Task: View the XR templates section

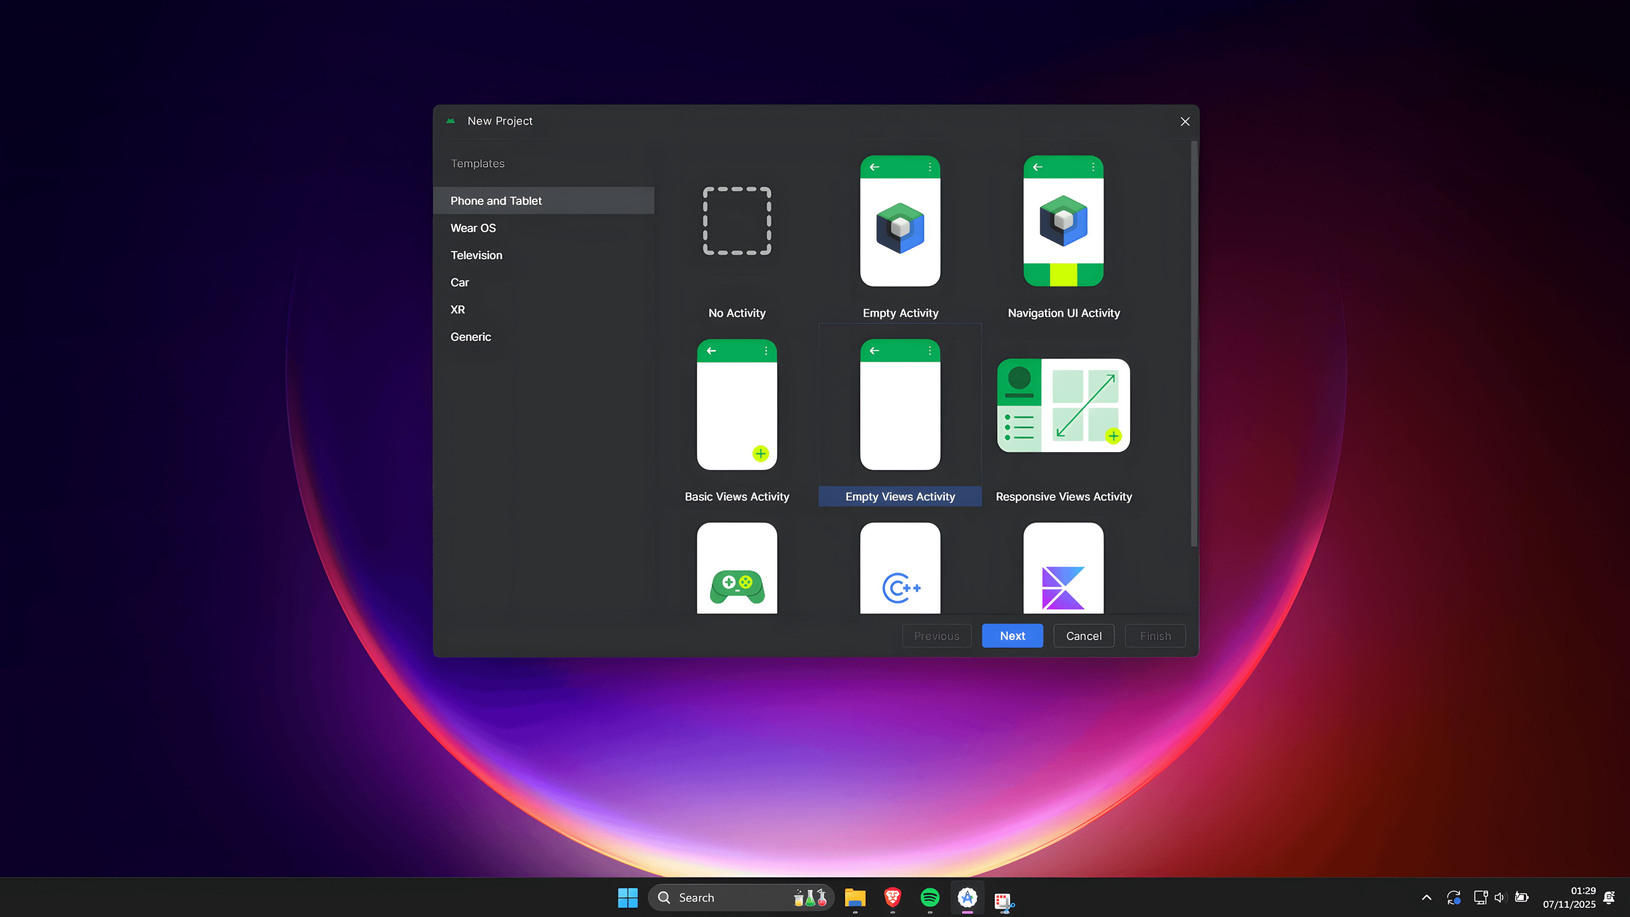Action: [x=458, y=309]
